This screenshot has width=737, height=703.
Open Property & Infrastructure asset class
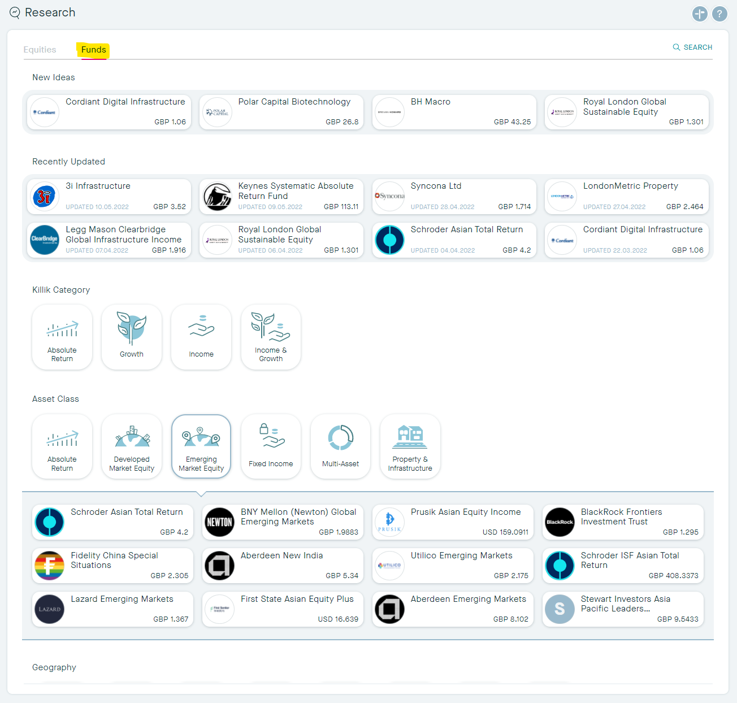pyautogui.click(x=410, y=446)
